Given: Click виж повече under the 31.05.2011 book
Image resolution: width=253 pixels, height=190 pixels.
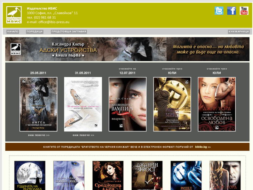Looking at the screenshot, I should pos(83,135).
